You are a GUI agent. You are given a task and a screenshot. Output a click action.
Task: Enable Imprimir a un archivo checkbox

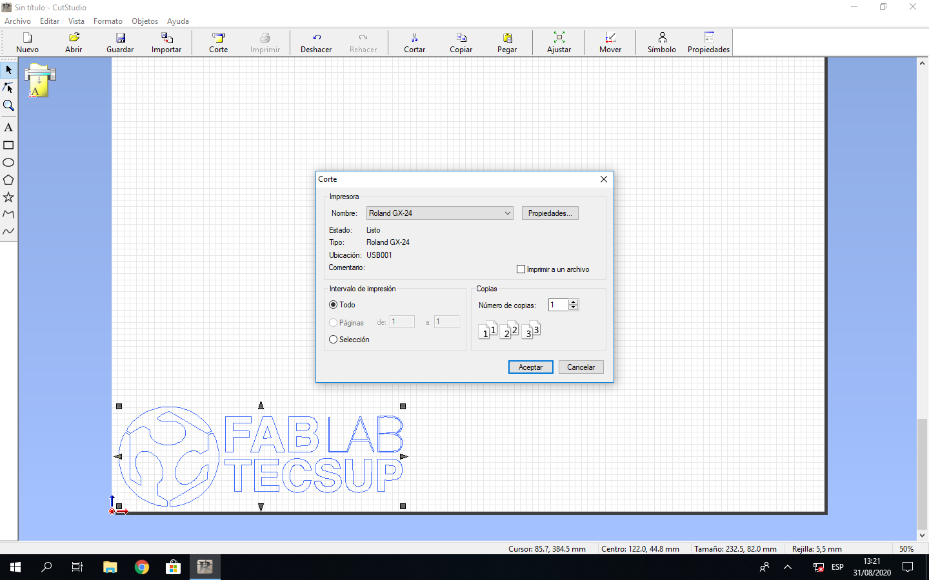(x=521, y=269)
